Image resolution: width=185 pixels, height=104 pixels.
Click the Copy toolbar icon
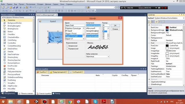tap(24, 8)
